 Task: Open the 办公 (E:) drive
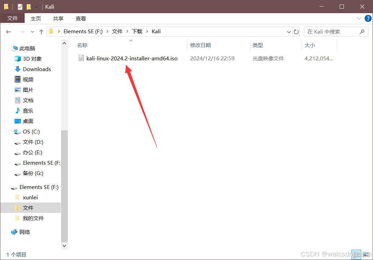(32, 152)
